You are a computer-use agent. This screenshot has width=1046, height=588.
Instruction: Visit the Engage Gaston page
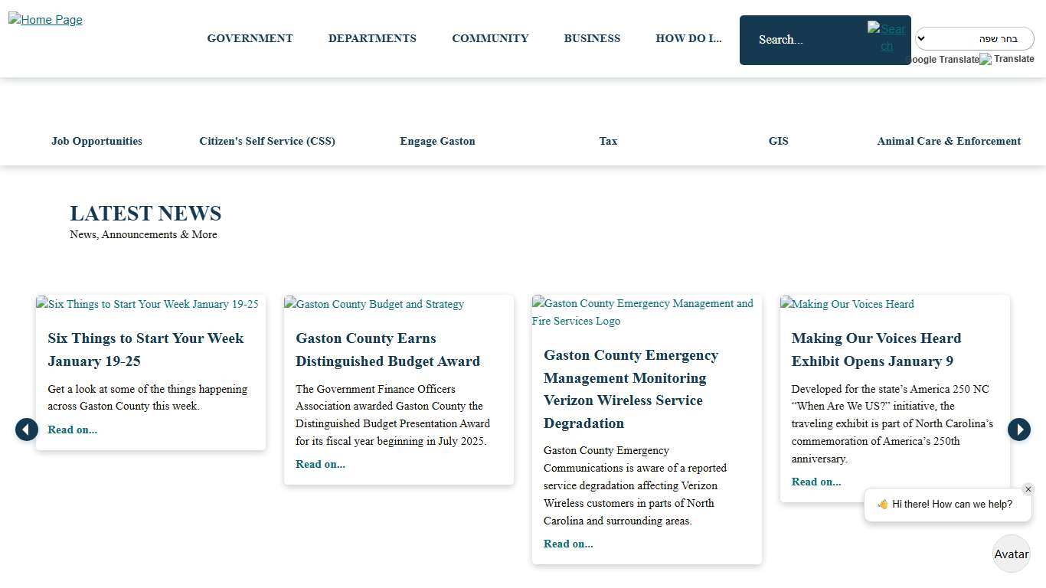[x=437, y=141]
